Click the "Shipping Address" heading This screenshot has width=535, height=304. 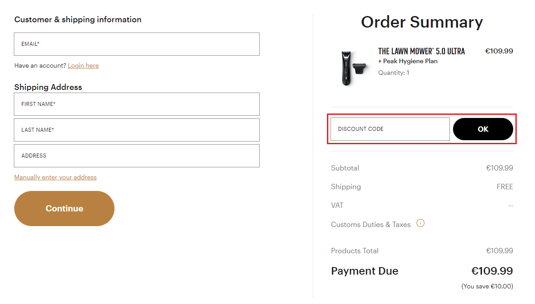pos(48,87)
